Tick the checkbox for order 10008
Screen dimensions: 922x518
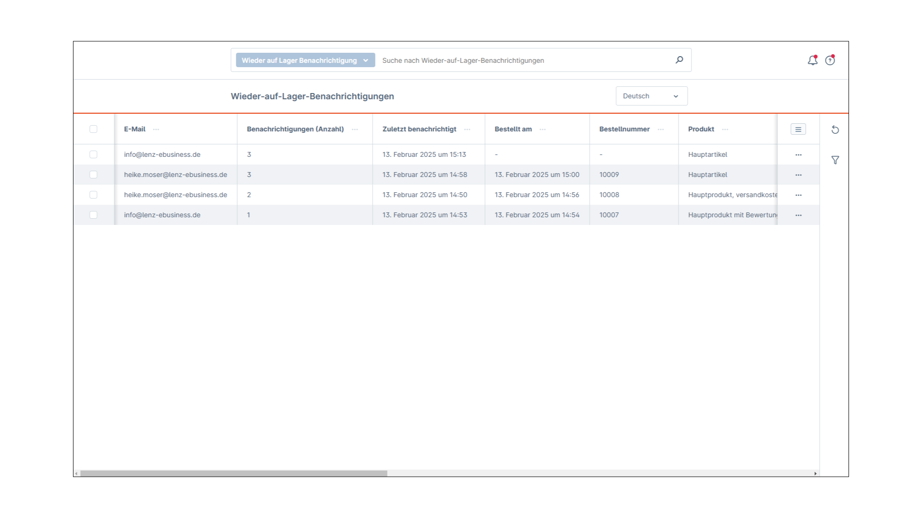[93, 195]
